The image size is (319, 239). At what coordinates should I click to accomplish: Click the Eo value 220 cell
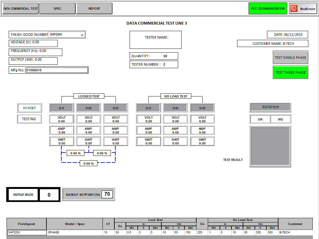202,232
